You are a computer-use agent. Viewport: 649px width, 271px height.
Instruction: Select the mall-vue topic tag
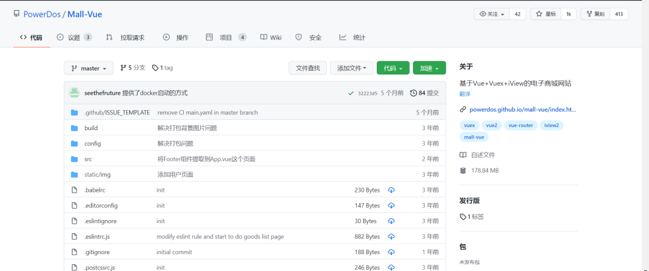pos(474,137)
